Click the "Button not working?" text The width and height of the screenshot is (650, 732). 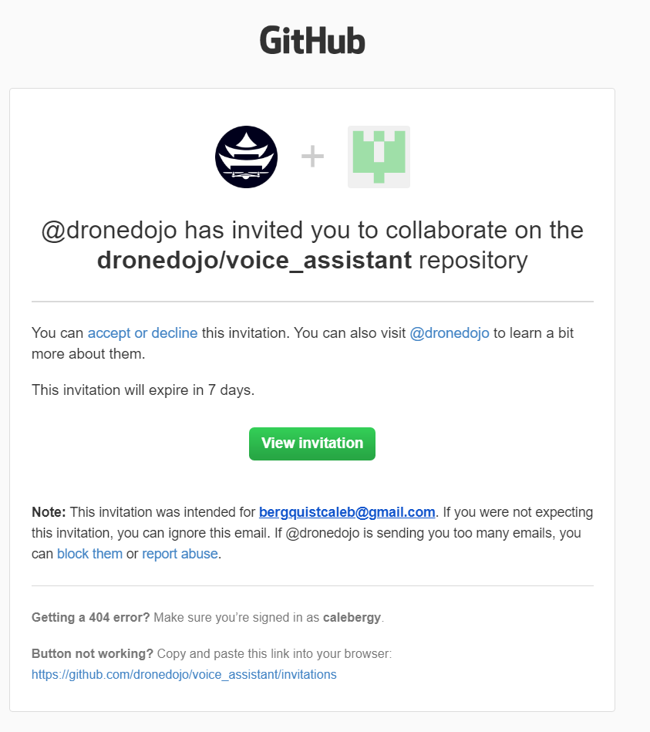(93, 653)
